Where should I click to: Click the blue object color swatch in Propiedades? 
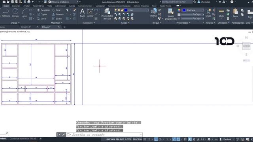pyautogui.click(x=184, y=10)
